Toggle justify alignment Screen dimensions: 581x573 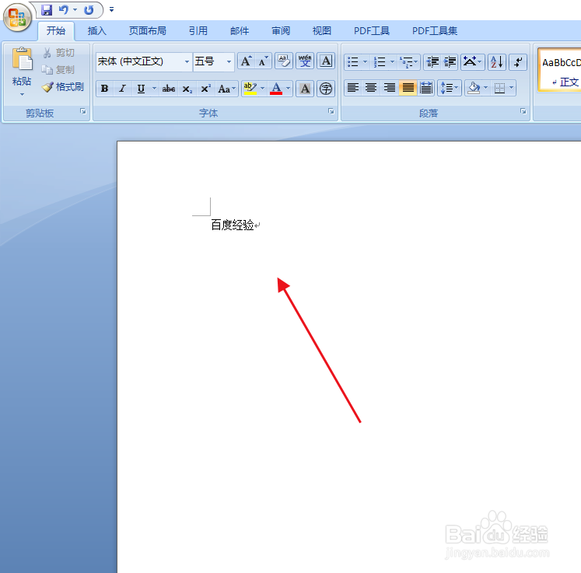[408, 88]
